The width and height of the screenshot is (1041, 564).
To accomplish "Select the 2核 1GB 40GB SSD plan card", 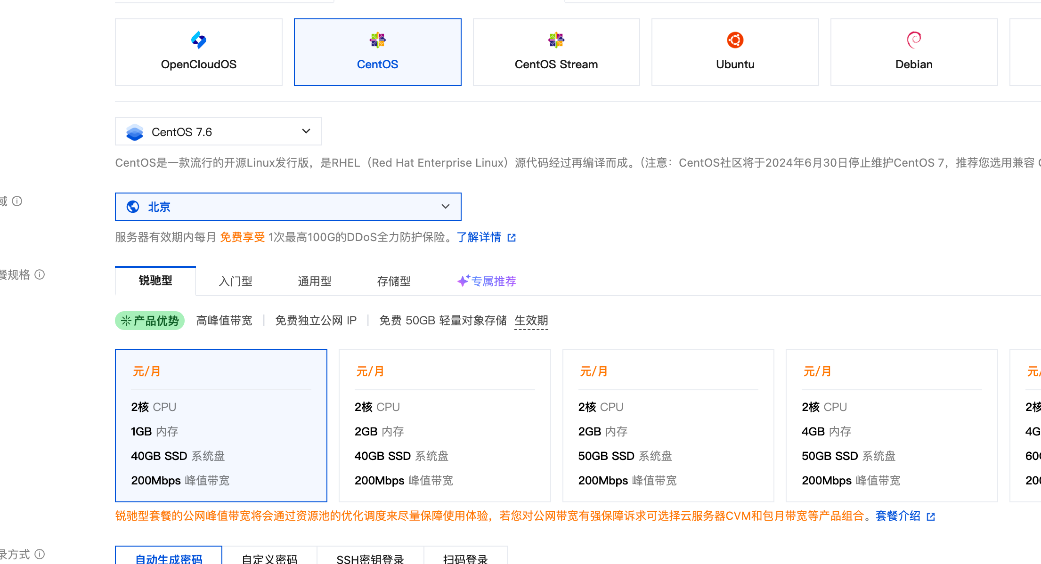I will point(221,426).
